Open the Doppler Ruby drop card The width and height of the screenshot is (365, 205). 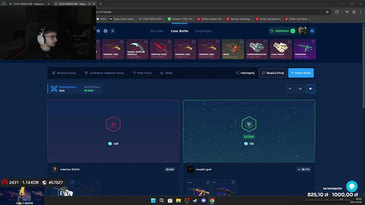[161, 49]
